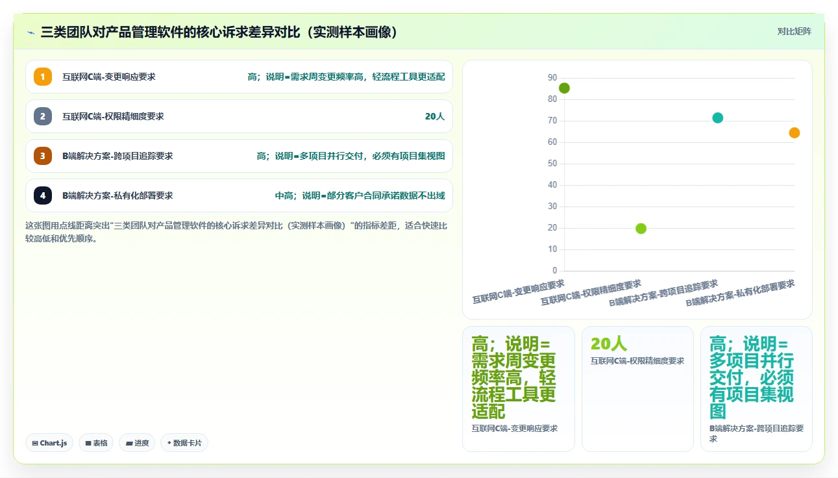Viewport: 838px width, 478px height.
Task: Select the 进度 tag chip
Action: point(137,443)
